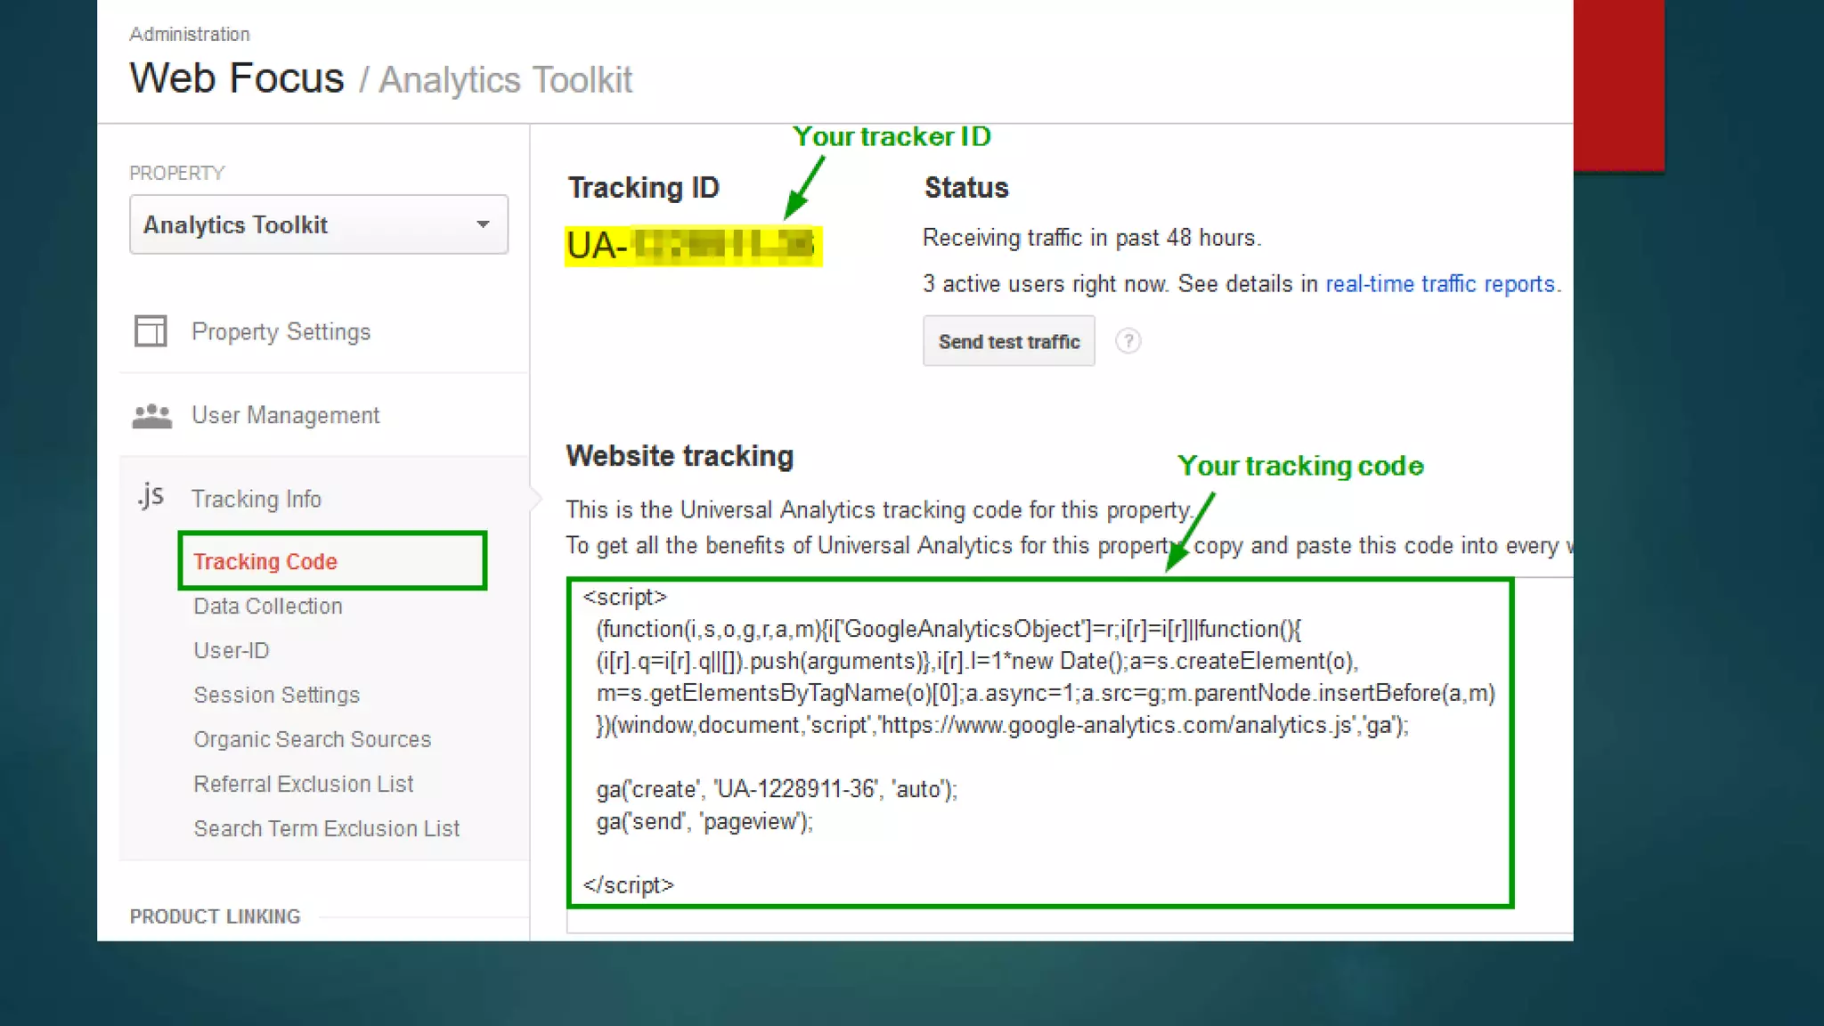Viewport: 1824px width, 1026px height.
Task: Click the Property Settings layout icon
Action: click(x=151, y=331)
